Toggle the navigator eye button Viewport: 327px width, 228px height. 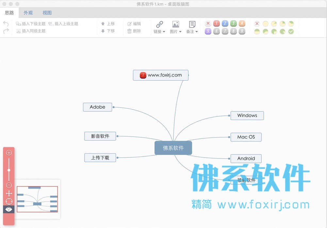pyautogui.click(x=9, y=209)
